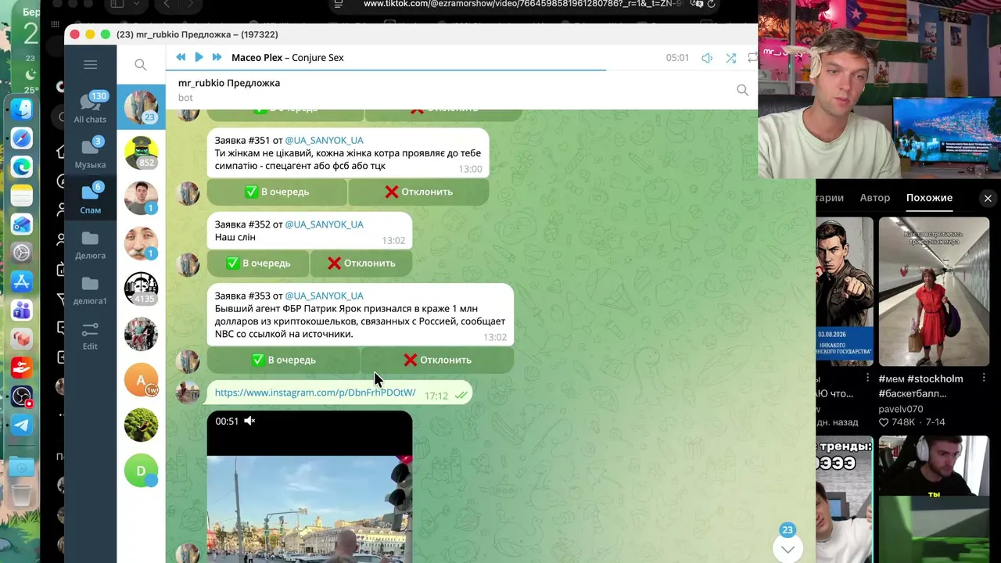
Task: Open the Спам folder
Action: click(x=90, y=199)
